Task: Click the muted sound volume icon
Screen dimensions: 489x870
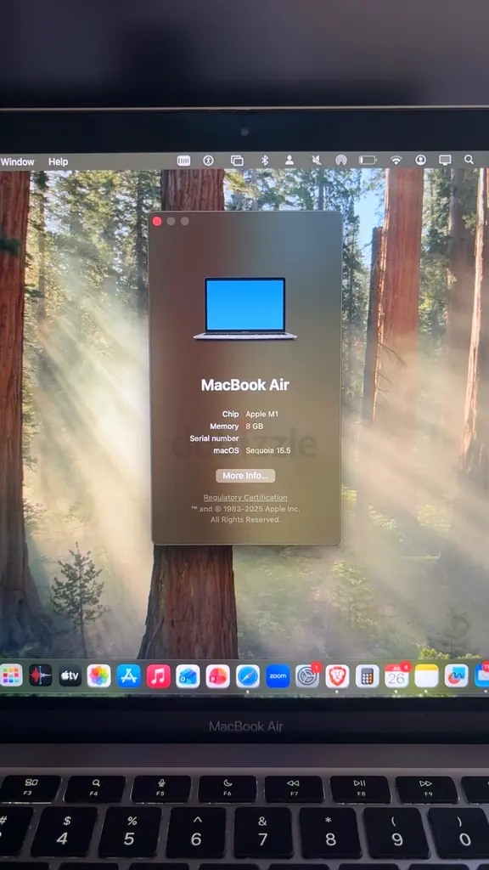Action: tap(316, 161)
